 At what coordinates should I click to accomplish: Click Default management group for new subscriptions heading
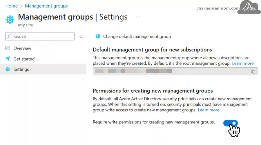[152, 50]
